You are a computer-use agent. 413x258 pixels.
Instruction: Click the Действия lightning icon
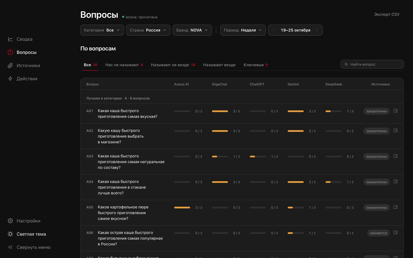tap(10, 79)
